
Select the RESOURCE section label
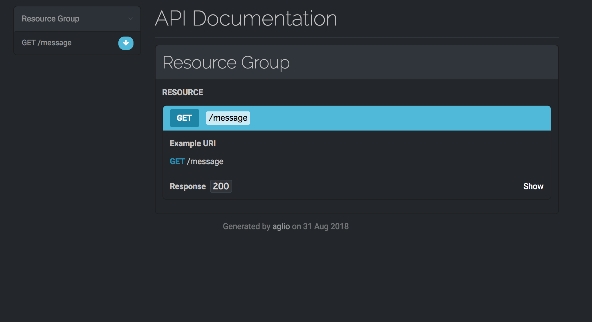(183, 92)
